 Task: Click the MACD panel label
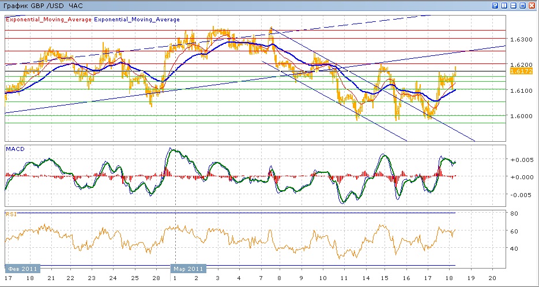[x=13, y=149]
